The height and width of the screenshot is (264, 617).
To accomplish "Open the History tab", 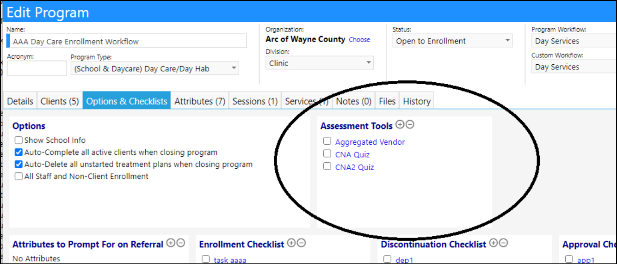I will click(x=417, y=101).
